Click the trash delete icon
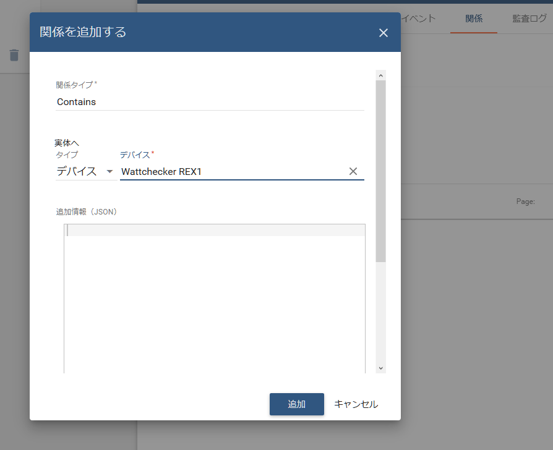553x450 pixels. tap(14, 56)
